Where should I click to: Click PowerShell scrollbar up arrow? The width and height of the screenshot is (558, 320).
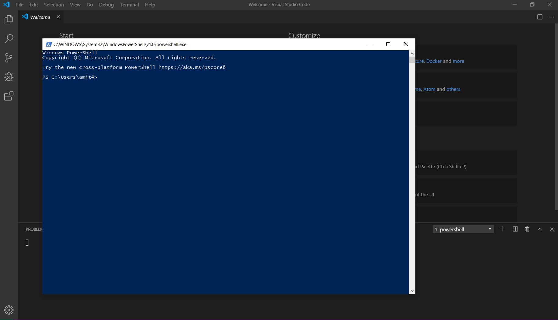412,54
